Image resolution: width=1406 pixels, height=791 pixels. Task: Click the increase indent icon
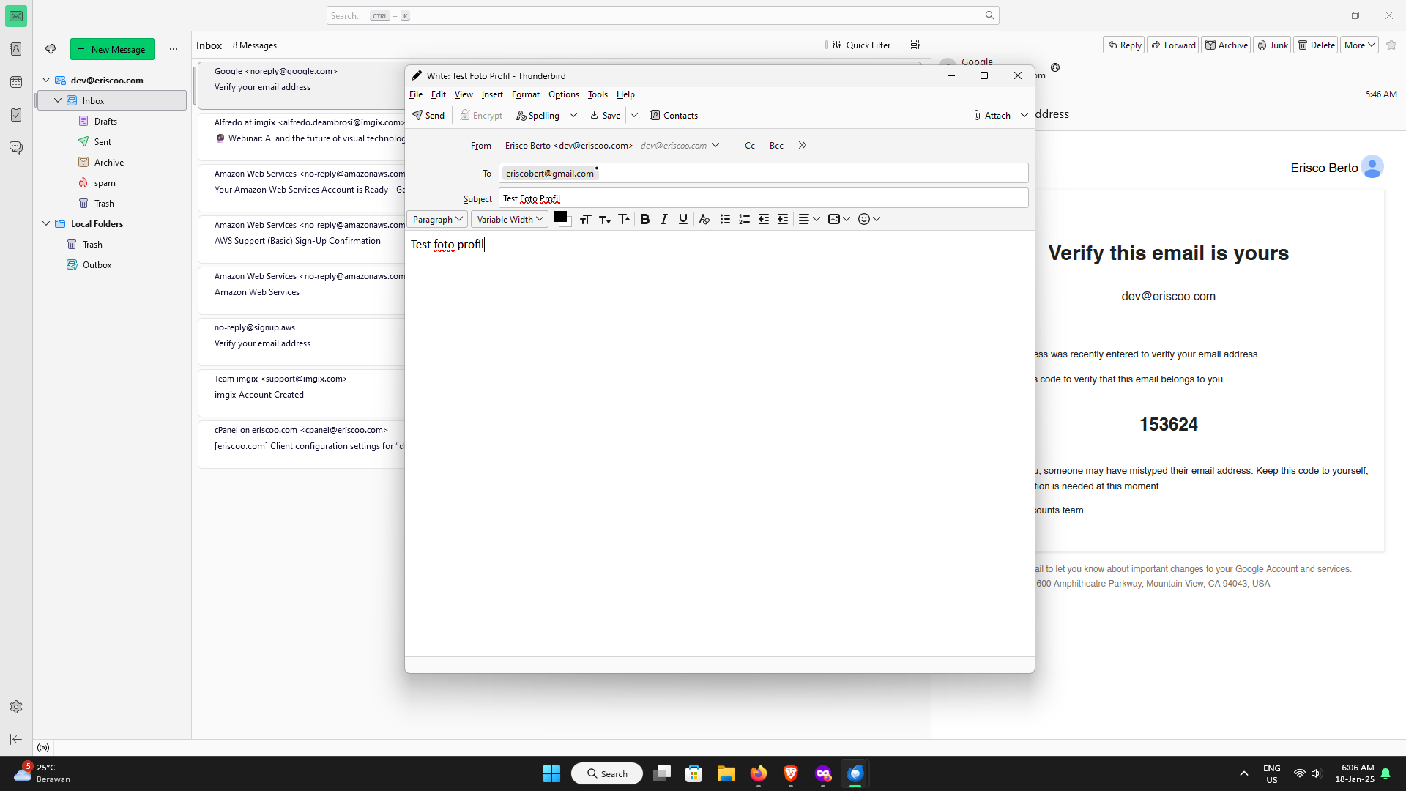pos(783,219)
